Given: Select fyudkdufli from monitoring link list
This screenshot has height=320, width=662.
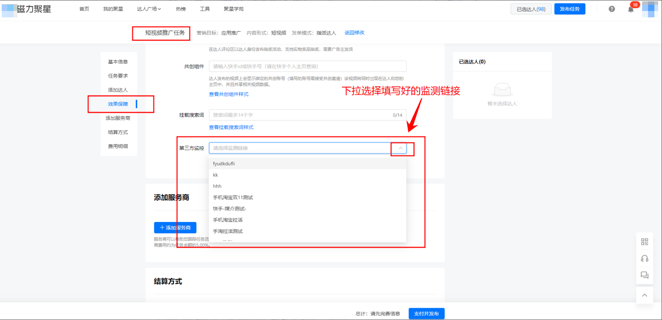Looking at the screenshot, I should pos(308,164).
